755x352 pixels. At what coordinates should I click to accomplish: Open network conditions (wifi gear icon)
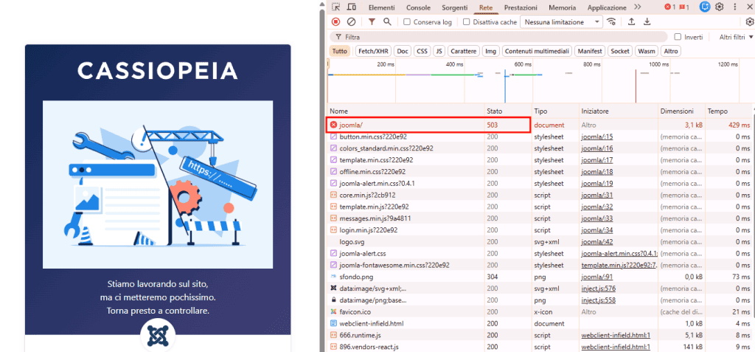click(611, 21)
